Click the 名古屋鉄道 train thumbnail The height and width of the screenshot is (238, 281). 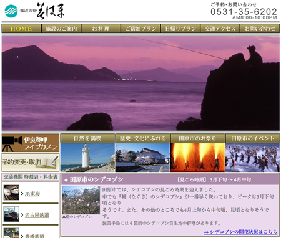11,214
